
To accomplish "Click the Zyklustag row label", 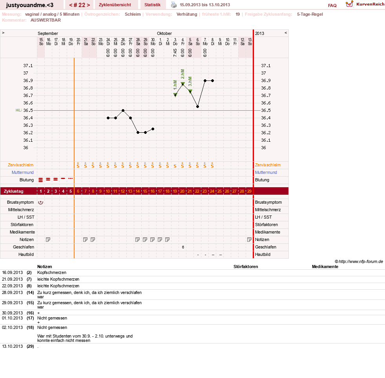I will coord(14,191).
